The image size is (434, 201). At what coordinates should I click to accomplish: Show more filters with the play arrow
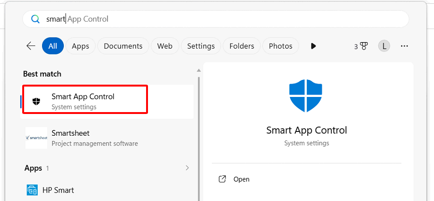point(313,46)
